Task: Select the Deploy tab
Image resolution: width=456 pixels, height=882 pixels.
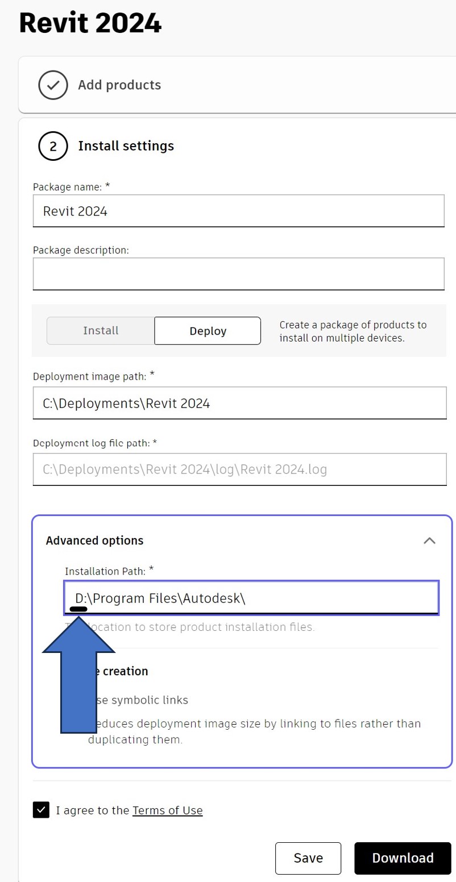Action: [x=207, y=331]
